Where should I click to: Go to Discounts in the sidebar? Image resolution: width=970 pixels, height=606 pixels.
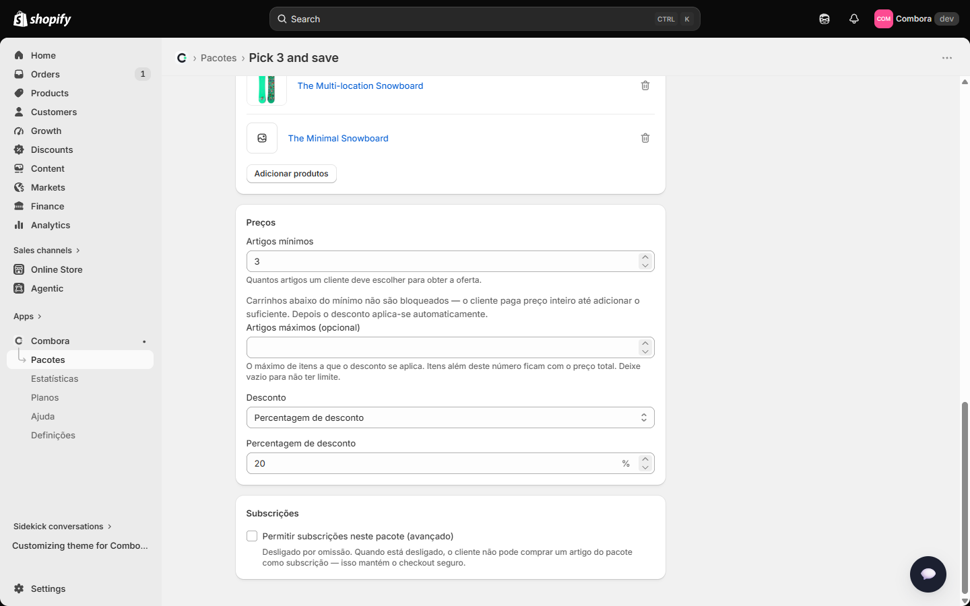point(52,149)
